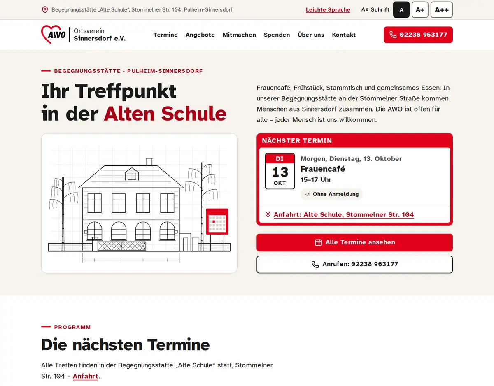This screenshot has width=494, height=386.
Task: Click the calendar icon in Alle Termine ansehen
Action: (318, 242)
